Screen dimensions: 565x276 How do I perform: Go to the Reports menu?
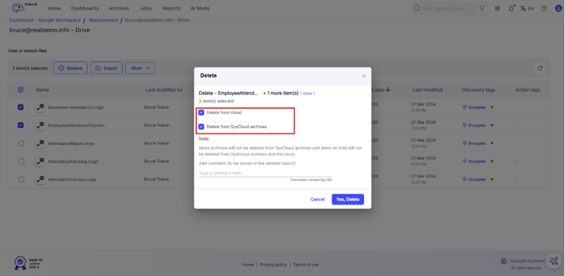[x=171, y=8]
